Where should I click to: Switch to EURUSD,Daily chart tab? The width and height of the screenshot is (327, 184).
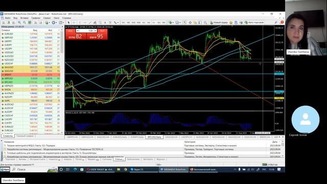120,137
